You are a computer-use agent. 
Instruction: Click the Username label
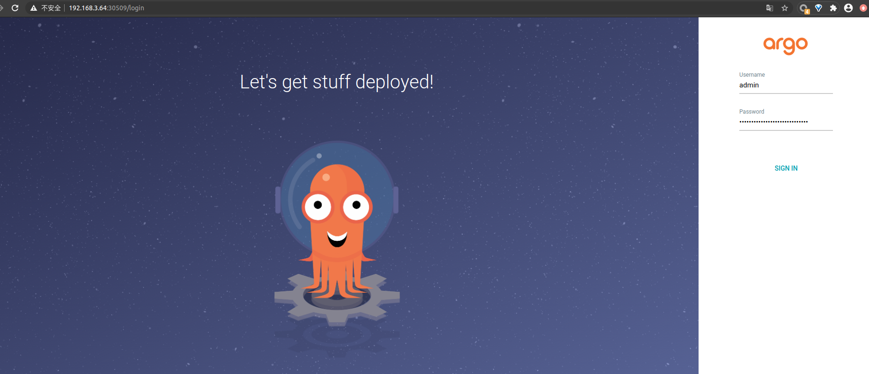pos(752,75)
